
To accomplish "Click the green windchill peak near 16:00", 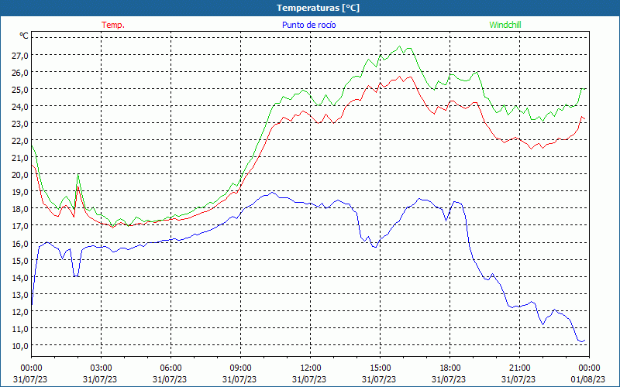I will (399, 46).
